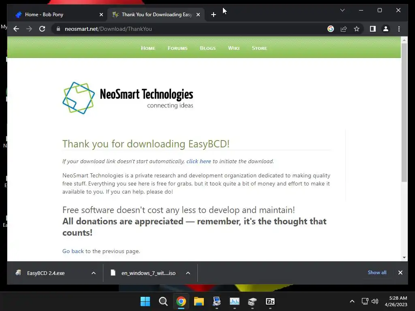
Task: Open the computer monitor taskbar app
Action: pos(216,301)
